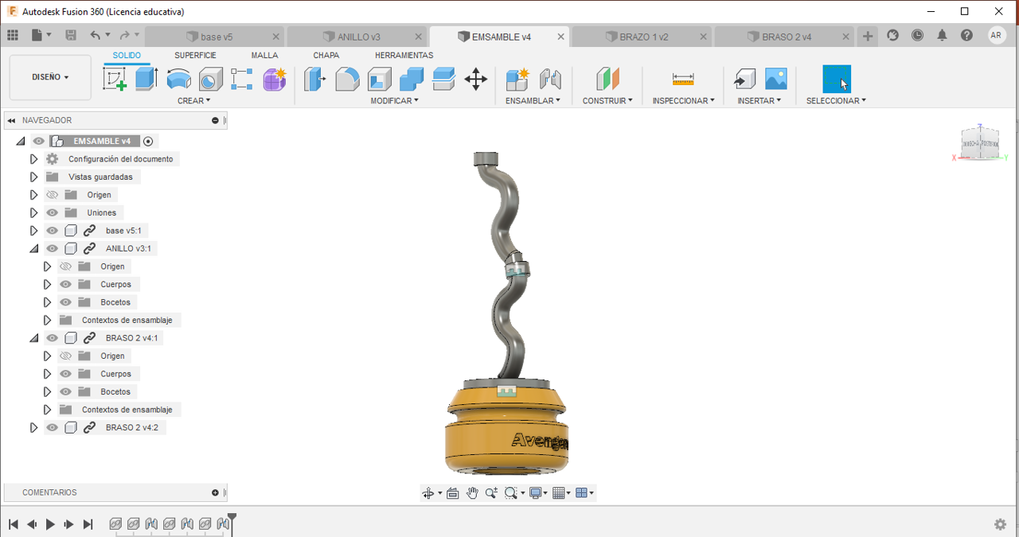This screenshot has width=1019, height=537.
Task: Expand the base v5:1 node
Action: point(33,231)
